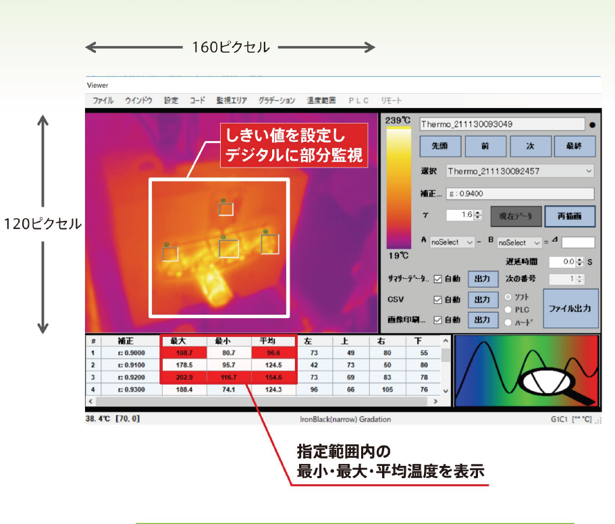Click the up arrow to increase γ value
The height and width of the screenshot is (524, 615).
pyautogui.click(x=477, y=212)
